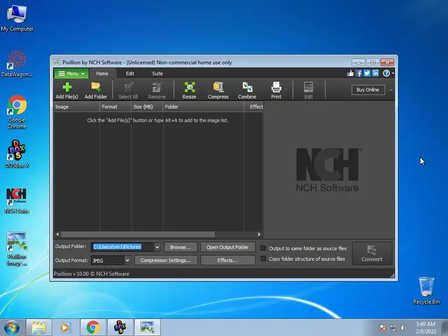The image size is (448, 336).
Task: Click the Folder column header
Action: pos(203,107)
